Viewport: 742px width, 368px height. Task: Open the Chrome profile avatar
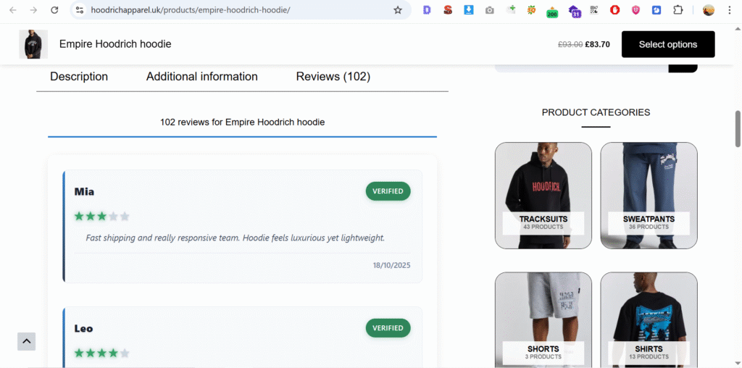tap(709, 10)
